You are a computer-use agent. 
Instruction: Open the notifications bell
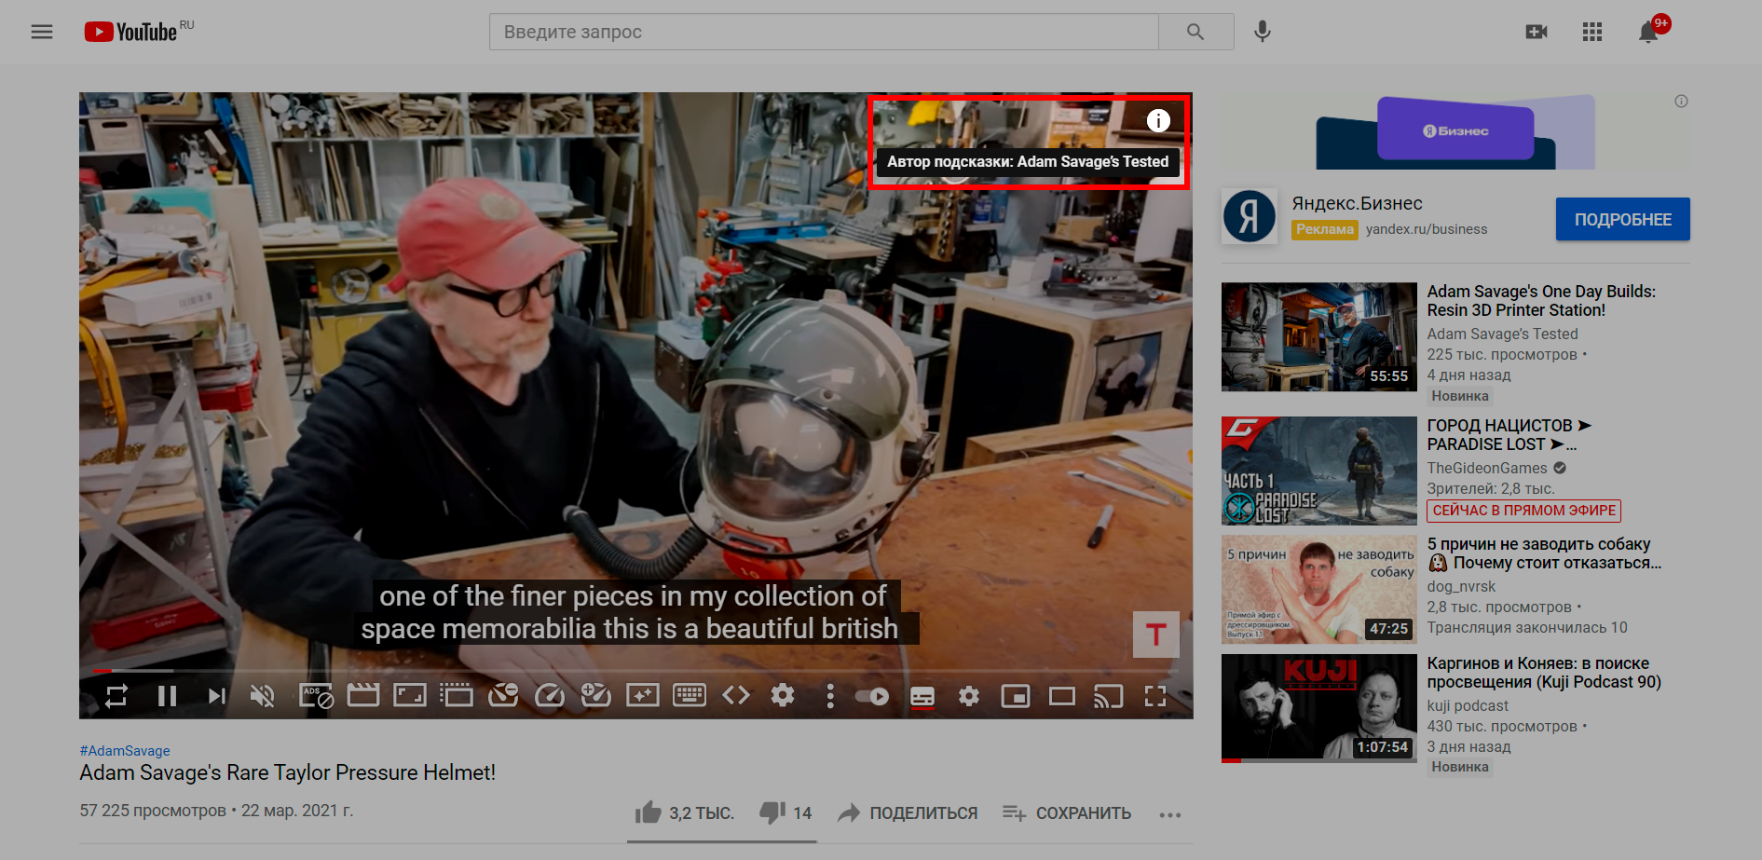(1648, 32)
